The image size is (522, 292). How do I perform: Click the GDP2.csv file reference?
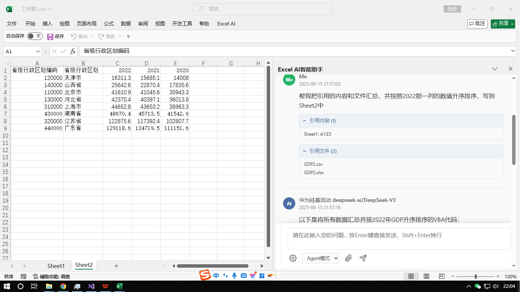[313, 164]
